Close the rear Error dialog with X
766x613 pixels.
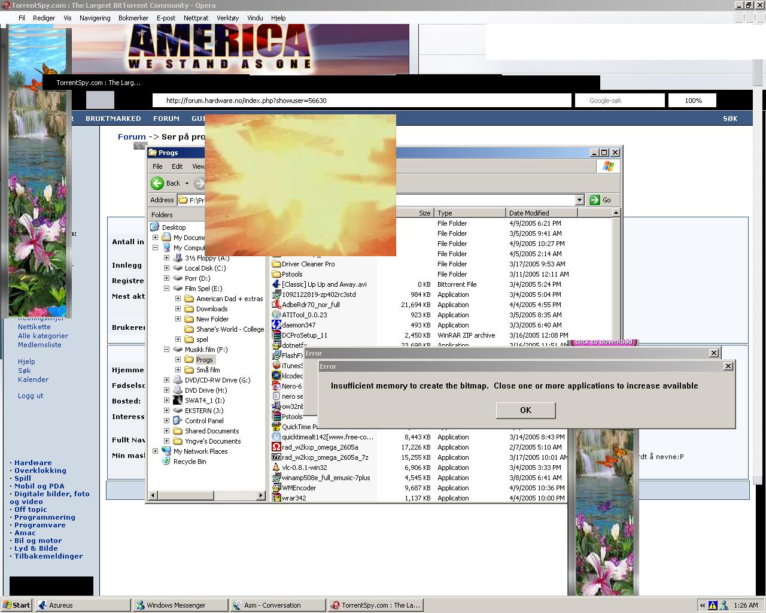click(713, 353)
